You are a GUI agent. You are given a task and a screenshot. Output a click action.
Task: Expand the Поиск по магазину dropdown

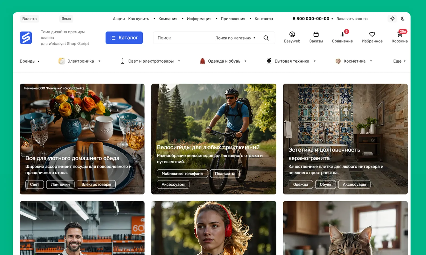click(235, 38)
